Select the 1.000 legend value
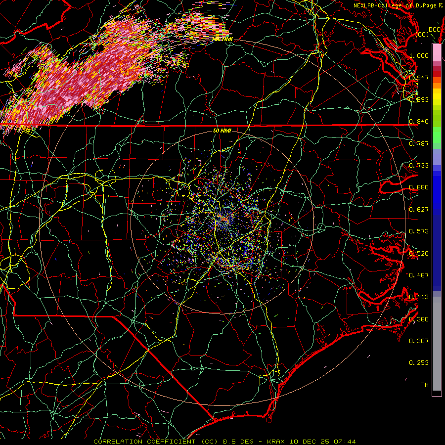Screen dimensions: 445x445 click(419, 55)
